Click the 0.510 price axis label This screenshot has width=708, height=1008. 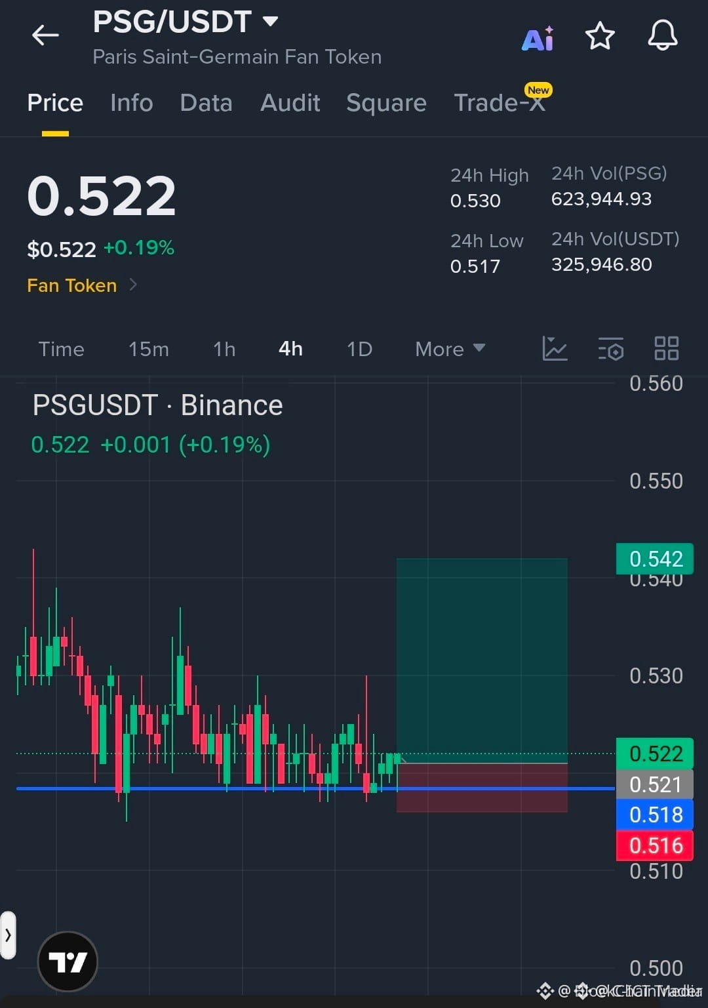pyautogui.click(x=656, y=872)
